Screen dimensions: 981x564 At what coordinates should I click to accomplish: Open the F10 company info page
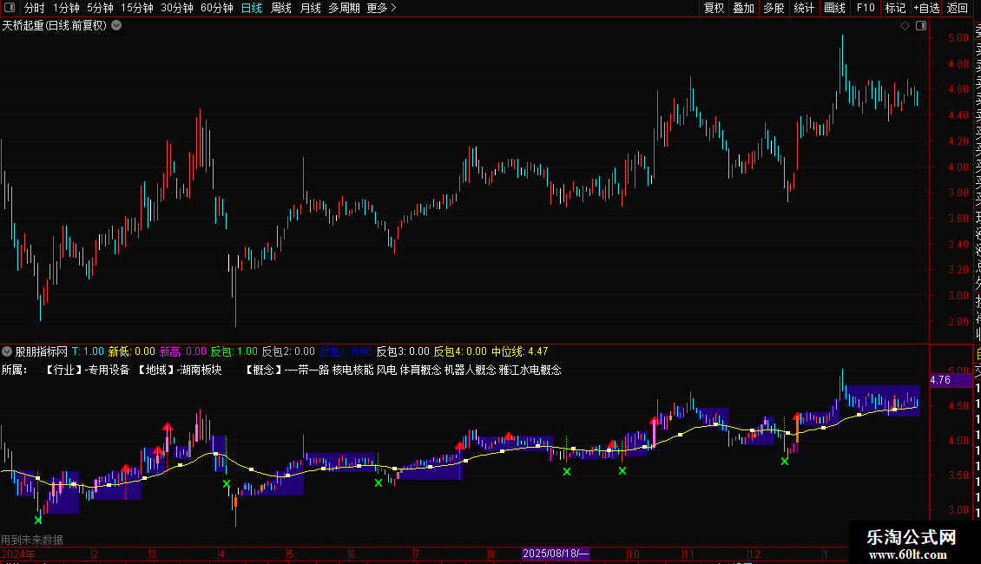click(x=866, y=8)
